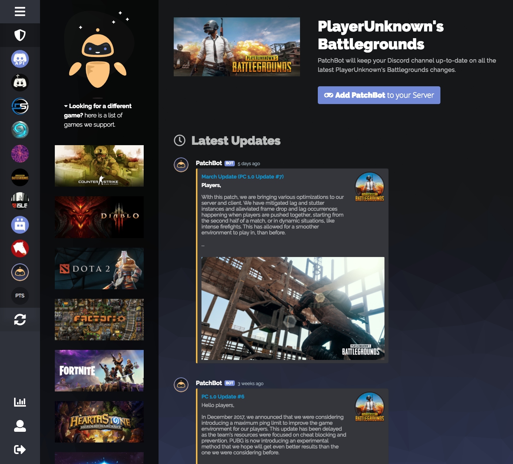Image resolution: width=513 pixels, height=464 pixels.
Task: Select the PUBG game icon in the sidebar
Action: [x=20, y=177]
